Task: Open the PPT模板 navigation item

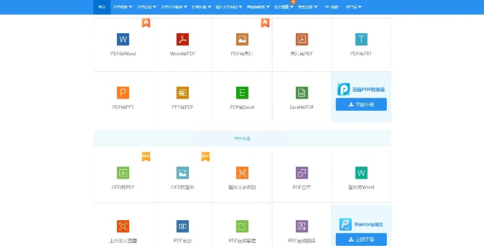Action: (331, 7)
